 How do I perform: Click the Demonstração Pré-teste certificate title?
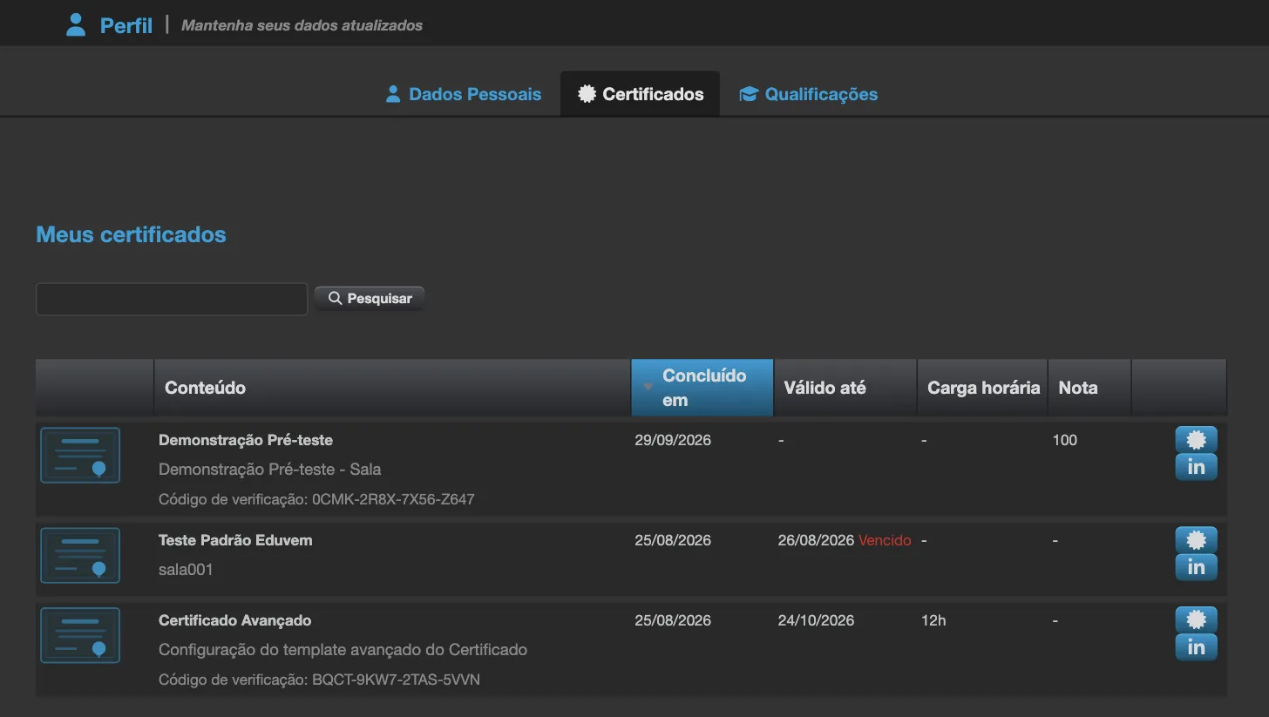(x=246, y=440)
